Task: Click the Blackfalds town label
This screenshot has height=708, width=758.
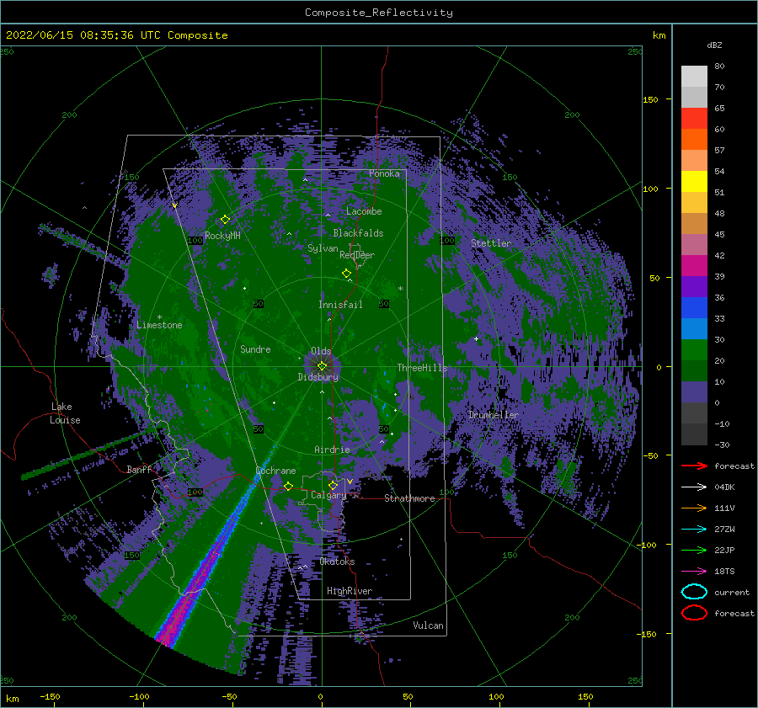Action: tap(358, 233)
